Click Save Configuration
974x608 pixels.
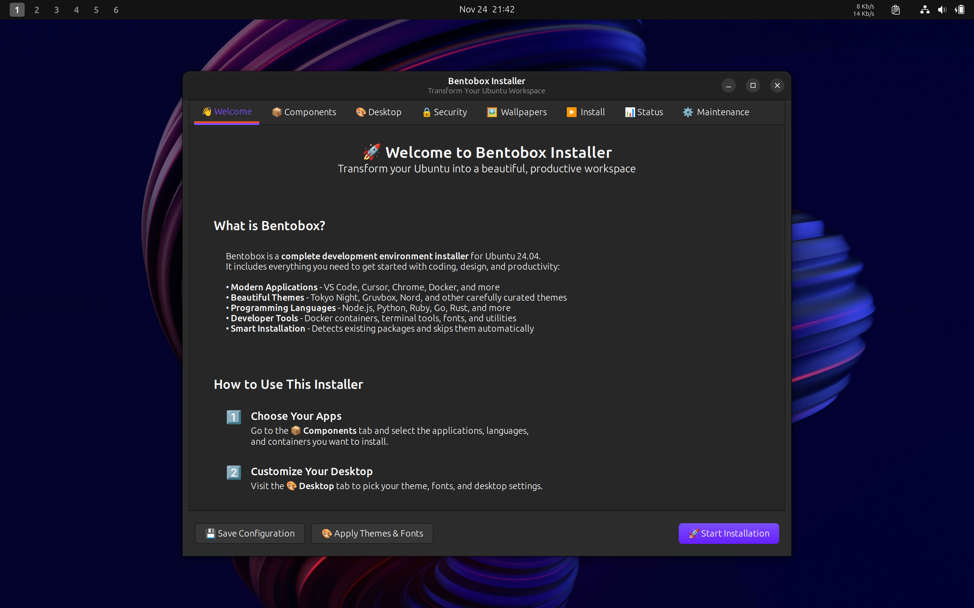point(250,533)
